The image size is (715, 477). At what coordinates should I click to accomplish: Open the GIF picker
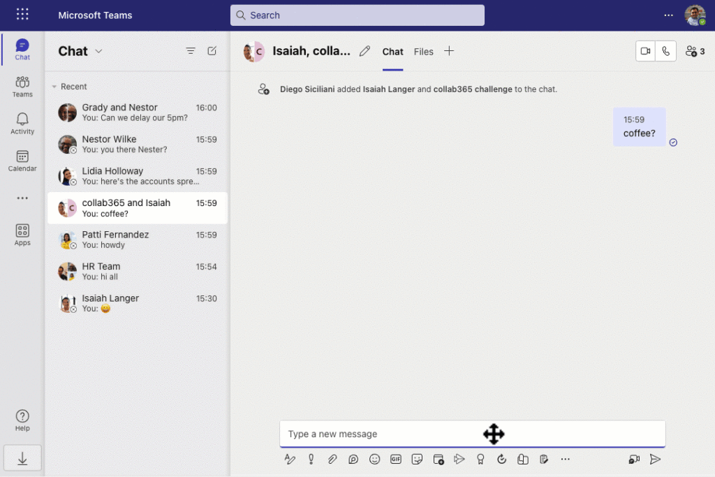click(396, 459)
